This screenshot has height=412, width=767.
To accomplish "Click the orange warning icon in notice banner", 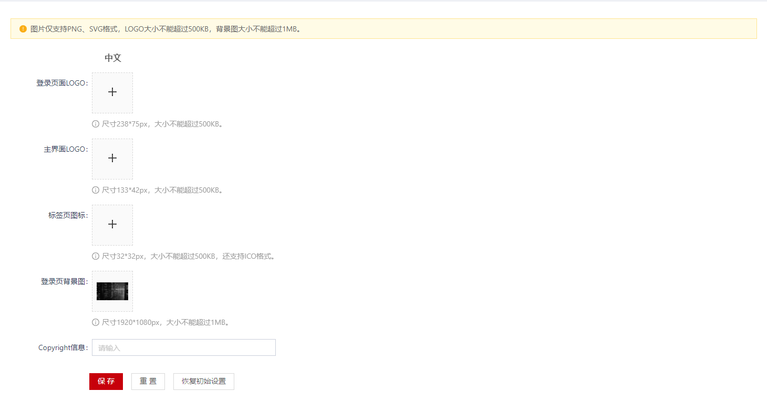I will click(23, 29).
